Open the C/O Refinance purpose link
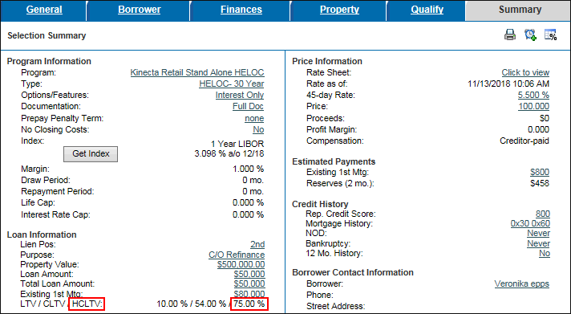The height and width of the screenshot is (314, 571). coord(237,255)
